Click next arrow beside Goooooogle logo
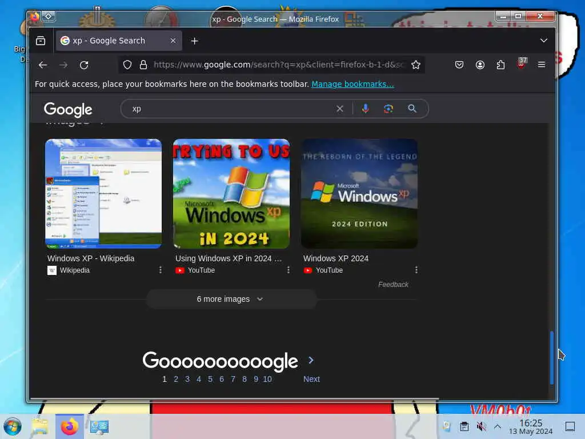 tap(311, 360)
